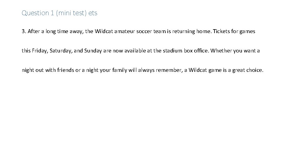Click the words 'box office' in the second line

[196, 51]
